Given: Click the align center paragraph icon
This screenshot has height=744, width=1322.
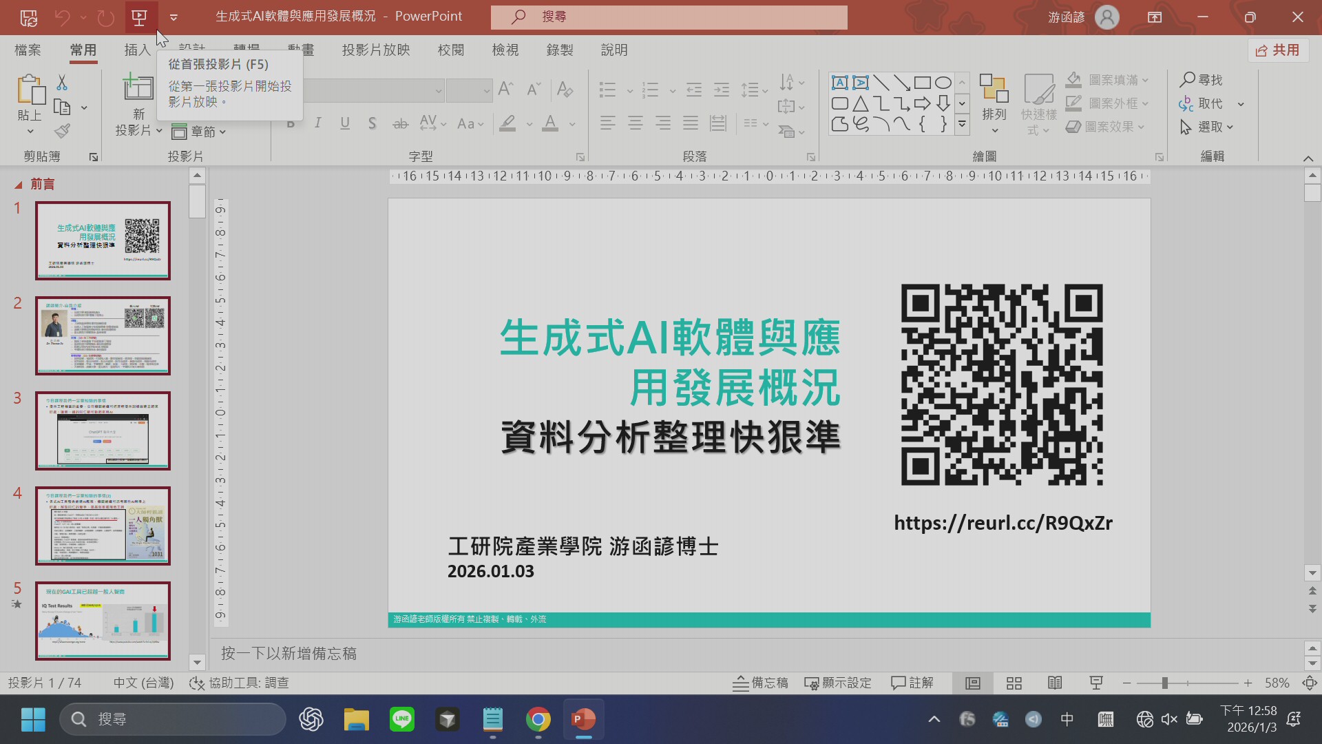Looking at the screenshot, I should (635, 123).
